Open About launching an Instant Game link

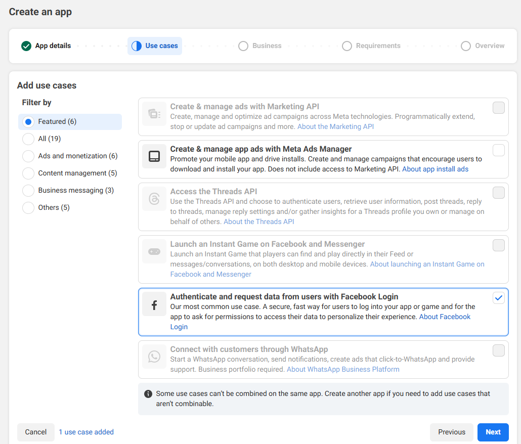[427, 264]
